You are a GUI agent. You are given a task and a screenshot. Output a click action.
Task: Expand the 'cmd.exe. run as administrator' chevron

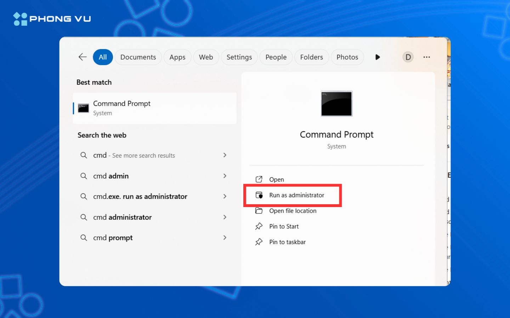tap(225, 196)
